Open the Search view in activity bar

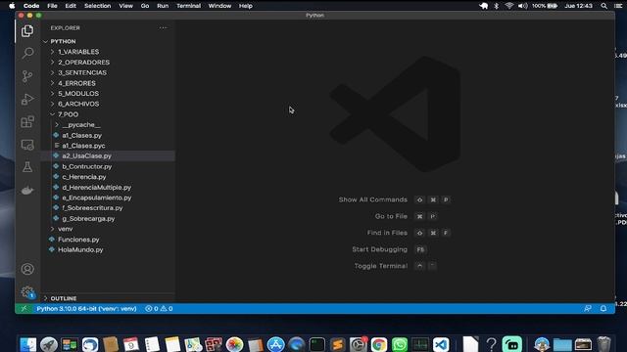[x=27, y=53]
